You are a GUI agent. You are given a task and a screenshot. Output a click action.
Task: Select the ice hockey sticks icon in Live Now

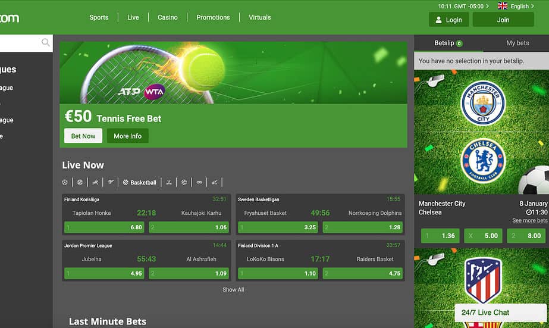169,182
